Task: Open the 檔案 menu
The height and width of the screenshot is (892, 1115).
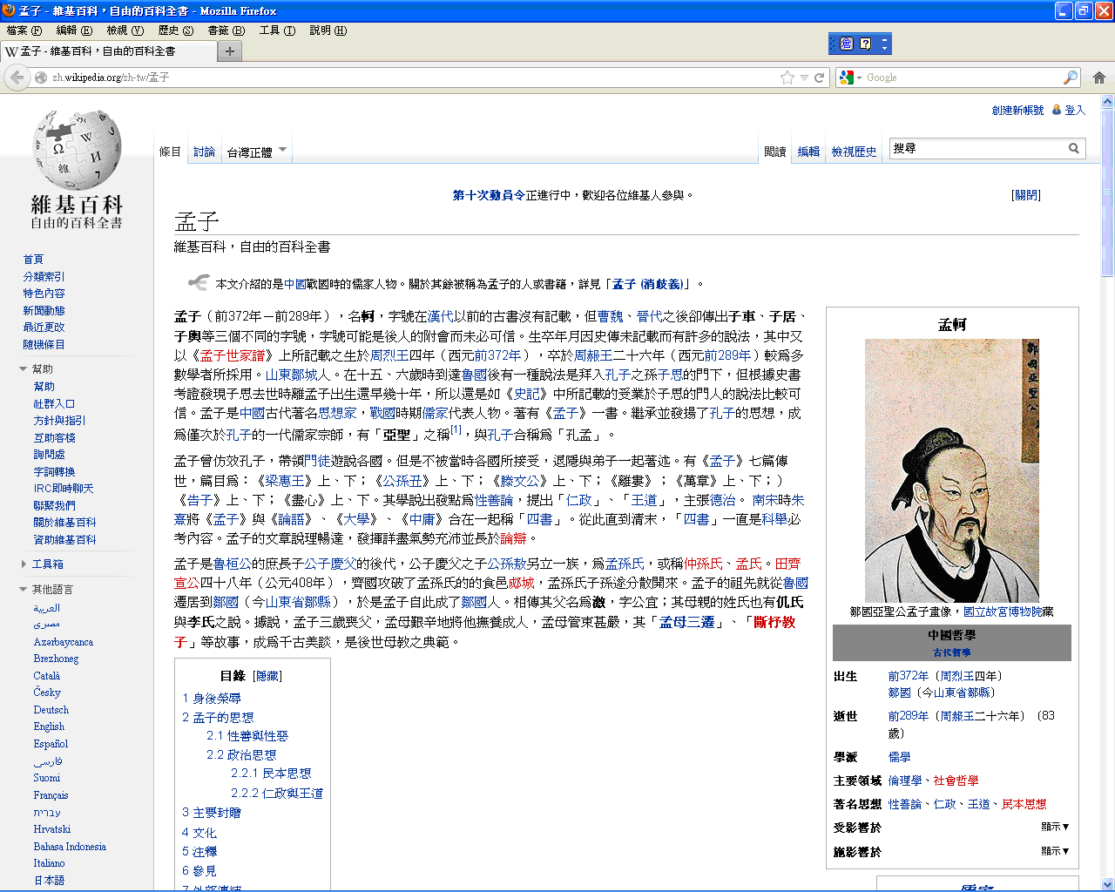Action: [x=24, y=30]
